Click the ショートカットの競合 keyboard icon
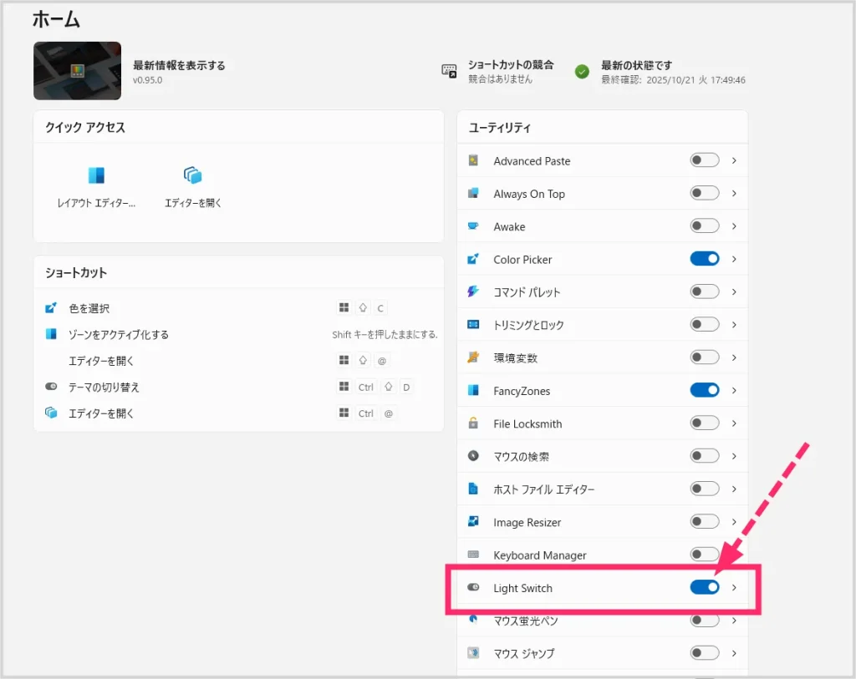Viewport: 856px width, 679px height. 449,71
